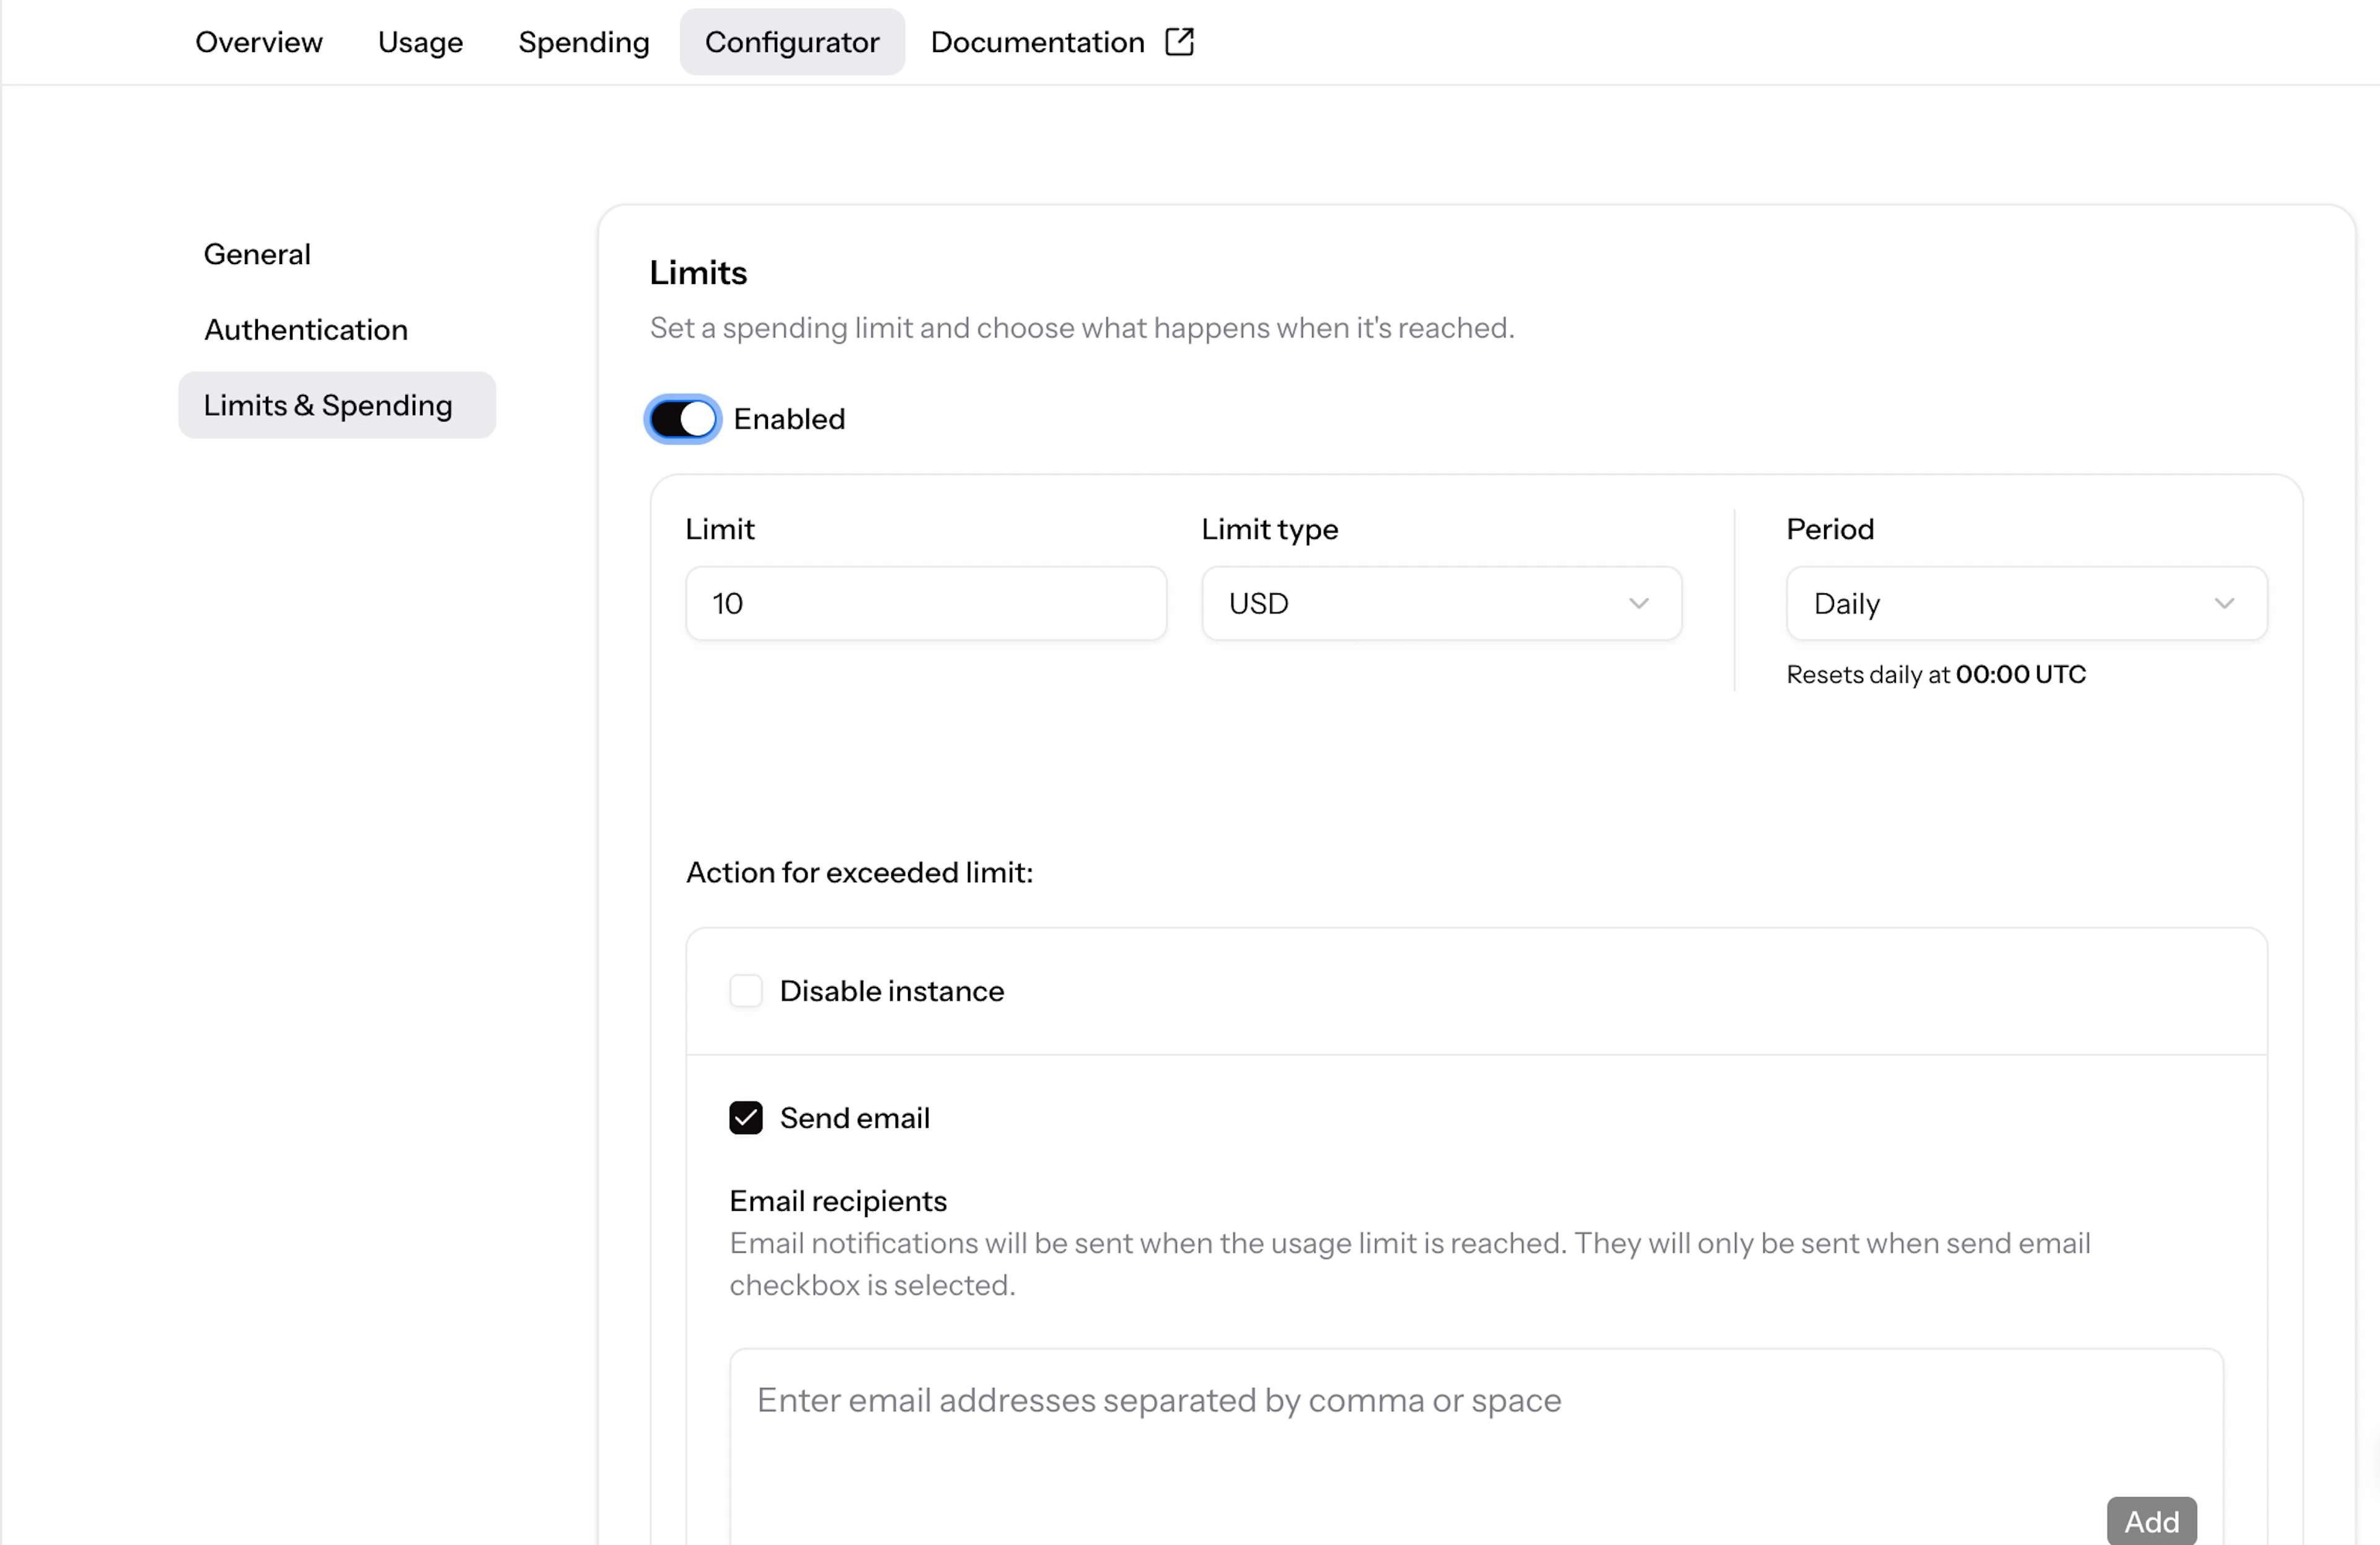Go to the Spending tab
The height and width of the screenshot is (1545, 2380).
[x=583, y=42]
